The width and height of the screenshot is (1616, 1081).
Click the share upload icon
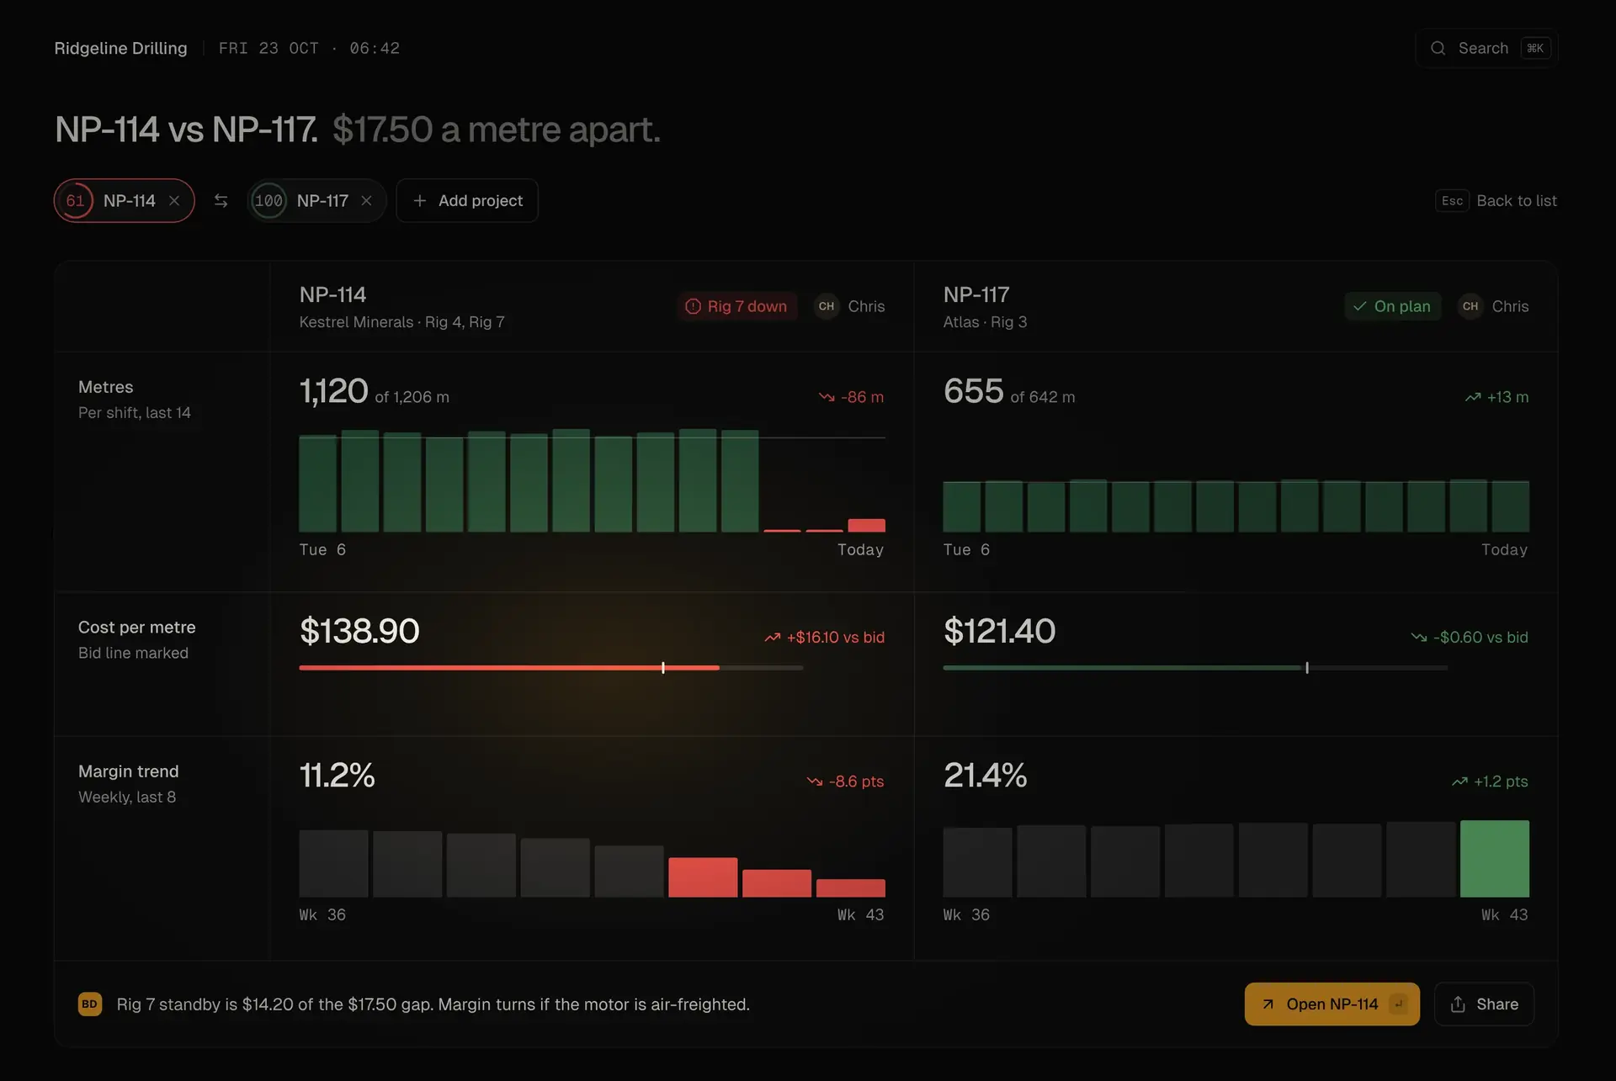[1459, 1004]
